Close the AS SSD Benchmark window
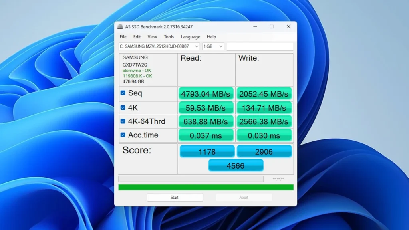This screenshot has height=230, width=409. tap(288, 27)
